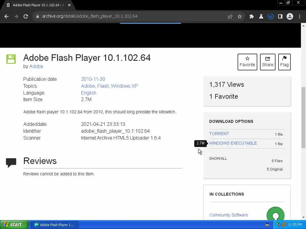Download the WINDOWS EXECUTABLE file

click(x=233, y=143)
